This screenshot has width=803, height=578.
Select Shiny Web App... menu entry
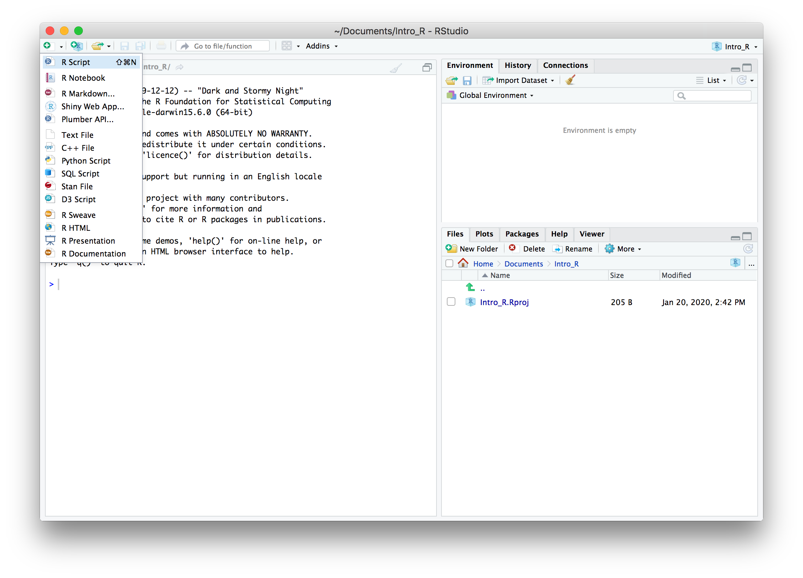[x=91, y=106]
